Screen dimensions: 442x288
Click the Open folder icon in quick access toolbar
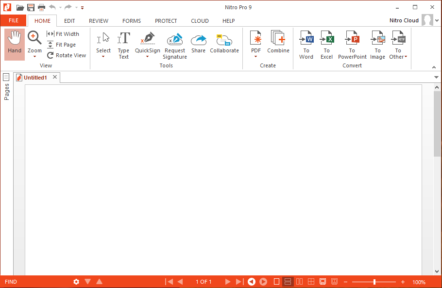20,8
